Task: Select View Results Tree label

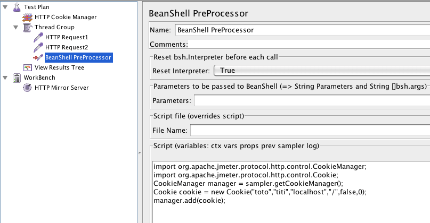Action: (59, 67)
